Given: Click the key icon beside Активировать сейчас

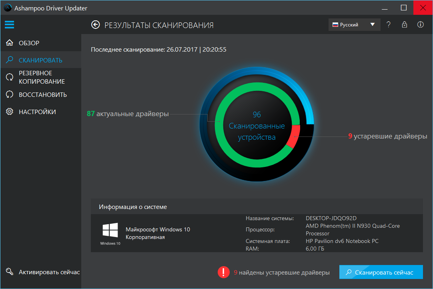Looking at the screenshot, I should coord(9,272).
